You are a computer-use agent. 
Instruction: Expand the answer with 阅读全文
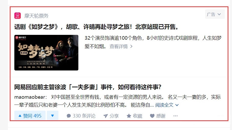click(164, 105)
